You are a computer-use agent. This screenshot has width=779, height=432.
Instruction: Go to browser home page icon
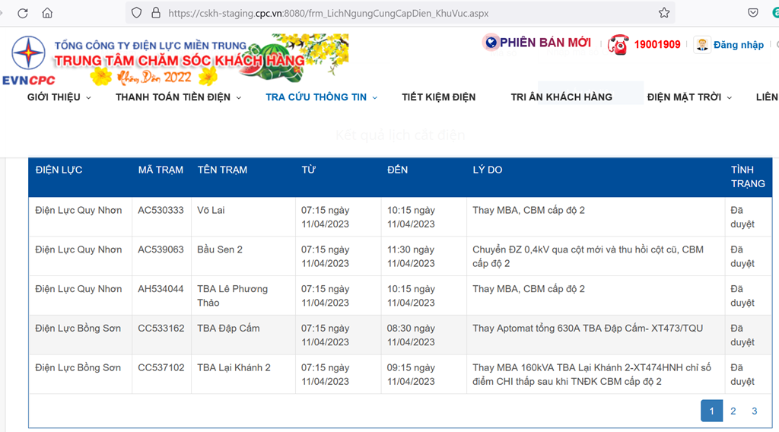point(47,13)
